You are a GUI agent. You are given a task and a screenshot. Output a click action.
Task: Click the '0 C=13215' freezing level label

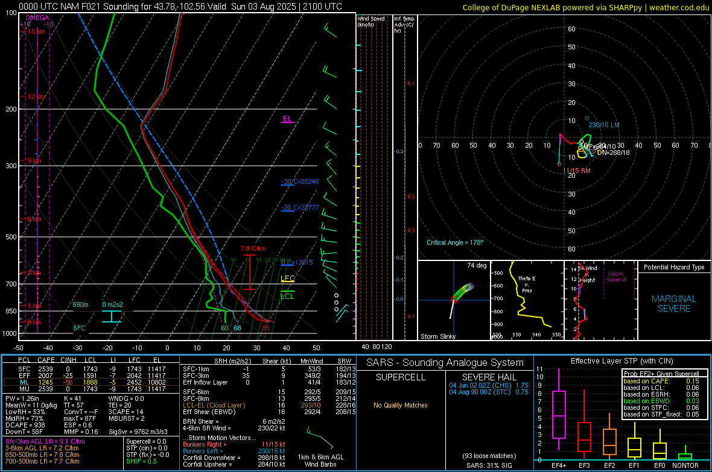pos(297,262)
